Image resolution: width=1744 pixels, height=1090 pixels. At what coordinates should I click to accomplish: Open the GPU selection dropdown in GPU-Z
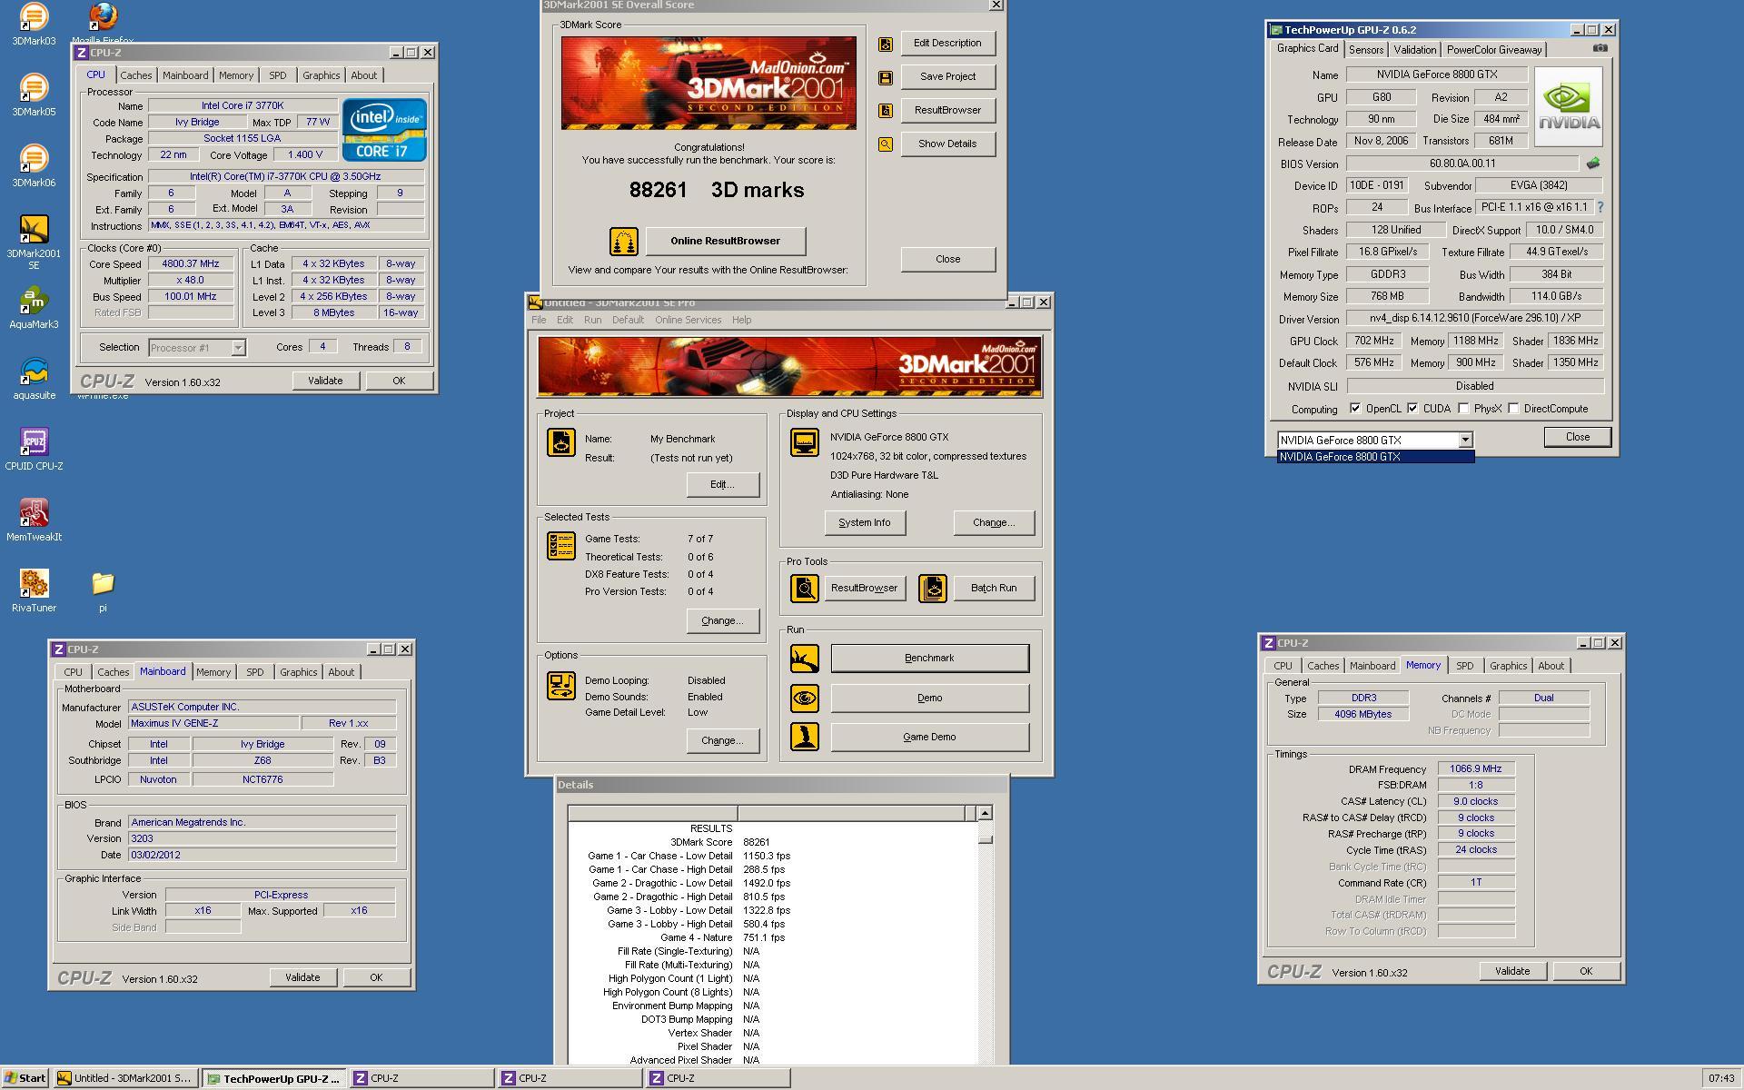click(1465, 440)
